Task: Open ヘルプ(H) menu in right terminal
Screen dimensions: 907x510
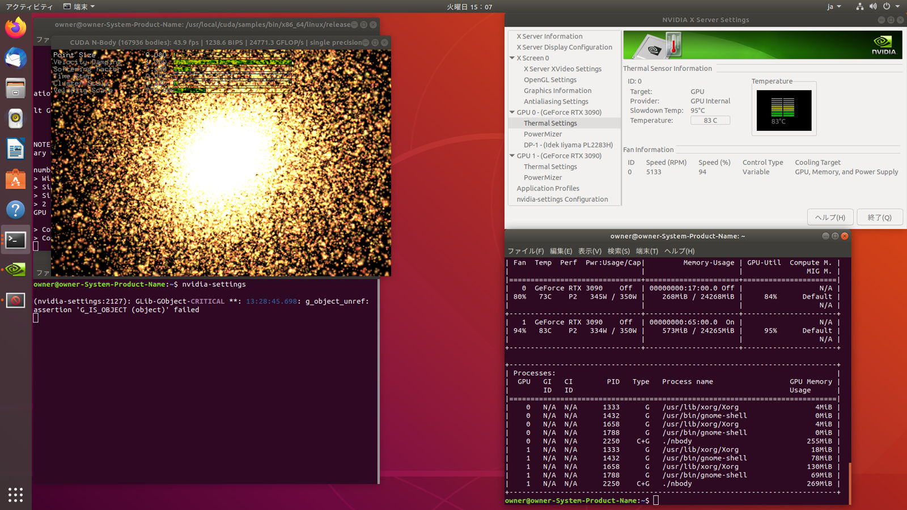Action: click(x=679, y=251)
